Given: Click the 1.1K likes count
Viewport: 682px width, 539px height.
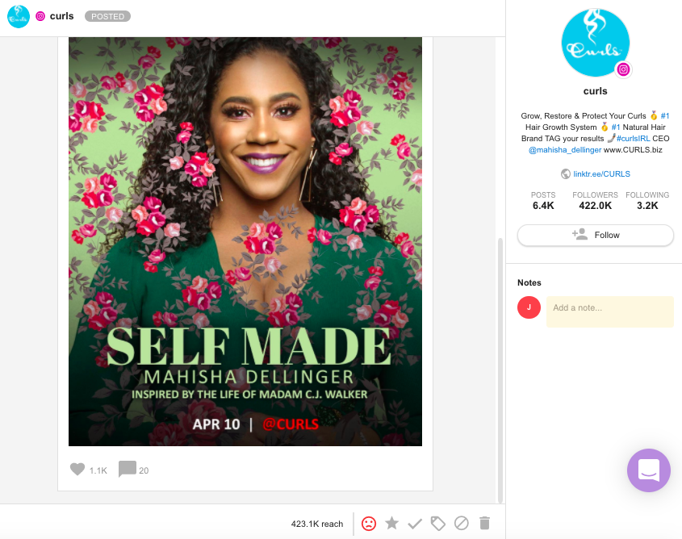Looking at the screenshot, I should [x=98, y=470].
